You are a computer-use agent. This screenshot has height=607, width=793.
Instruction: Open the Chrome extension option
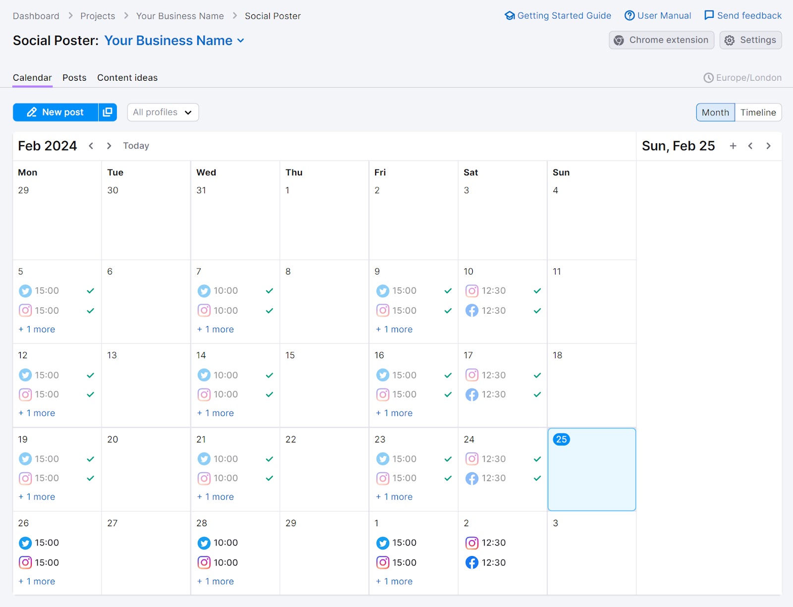[661, 40]
